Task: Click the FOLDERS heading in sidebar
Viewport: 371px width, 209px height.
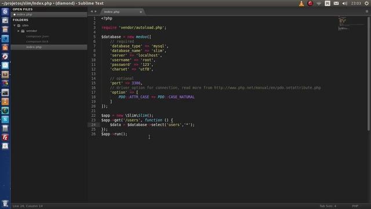Action: tap(20, 20)
